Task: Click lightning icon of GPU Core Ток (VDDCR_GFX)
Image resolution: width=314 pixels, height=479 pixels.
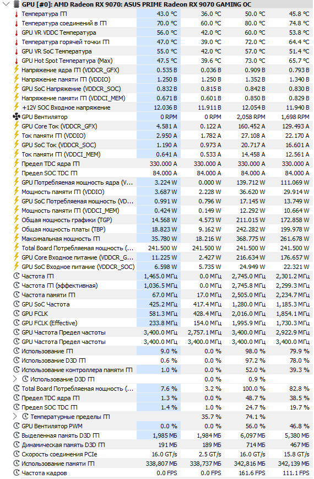Action: [17, 126]
